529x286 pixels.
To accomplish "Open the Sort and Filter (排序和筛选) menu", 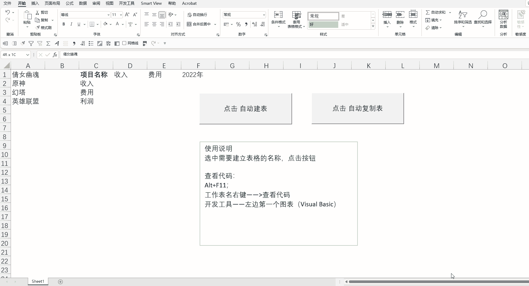I will [463, 19].
